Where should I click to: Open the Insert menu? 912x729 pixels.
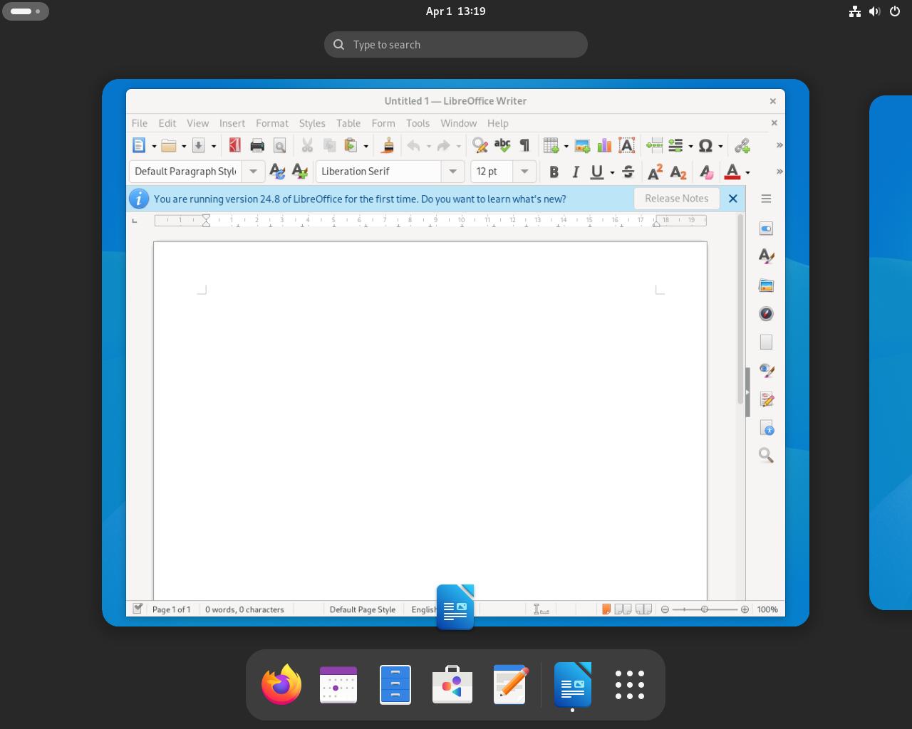pyautogui.click(x=232, y=123)
